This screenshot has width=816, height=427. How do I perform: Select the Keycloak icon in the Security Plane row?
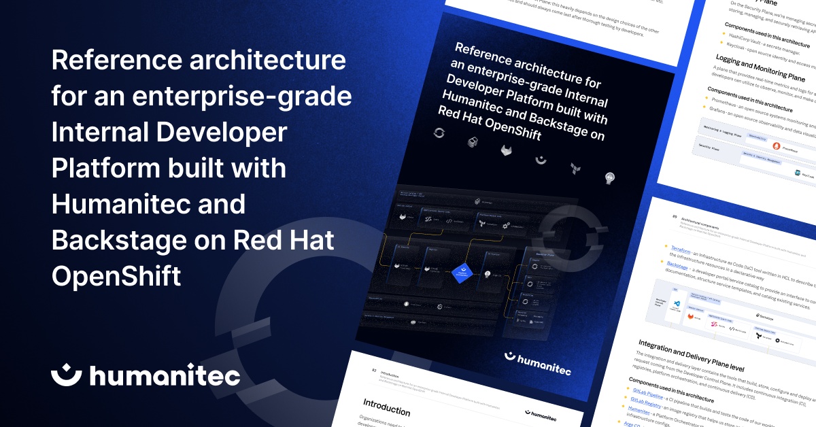(x=798, y=172)
